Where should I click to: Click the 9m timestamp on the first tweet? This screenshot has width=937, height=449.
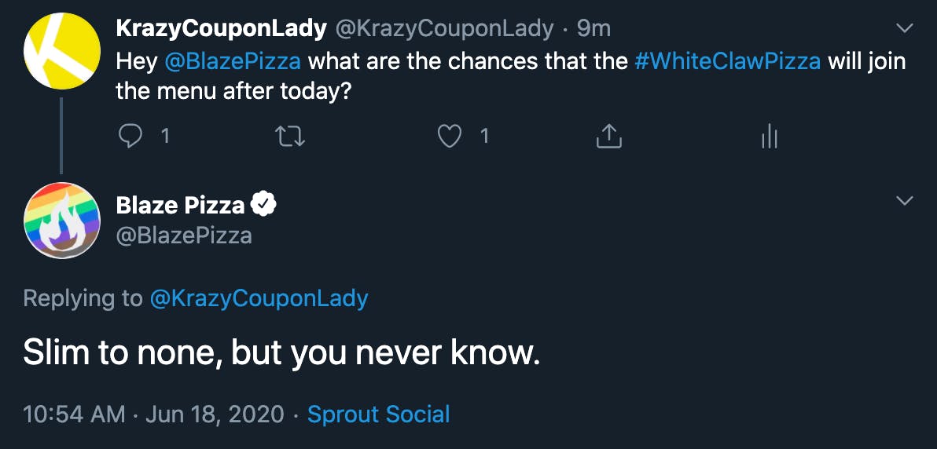[x=593, y=29]
